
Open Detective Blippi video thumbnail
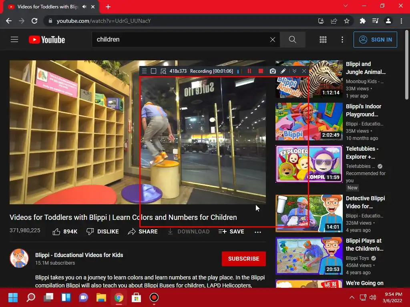(x=309, y=213)
